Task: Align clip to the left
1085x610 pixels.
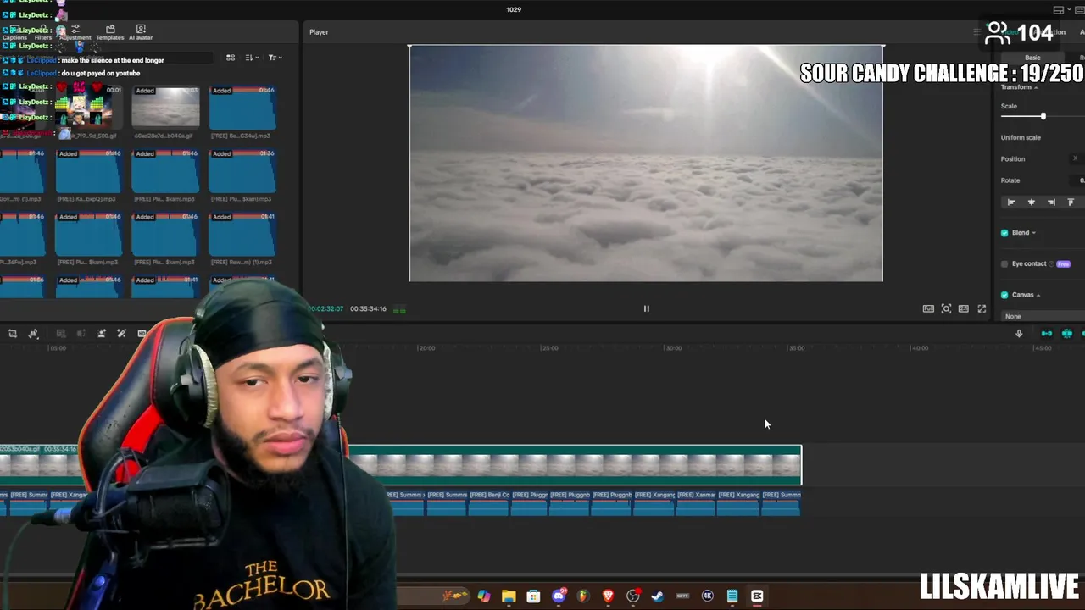Action: (1010, 202)
